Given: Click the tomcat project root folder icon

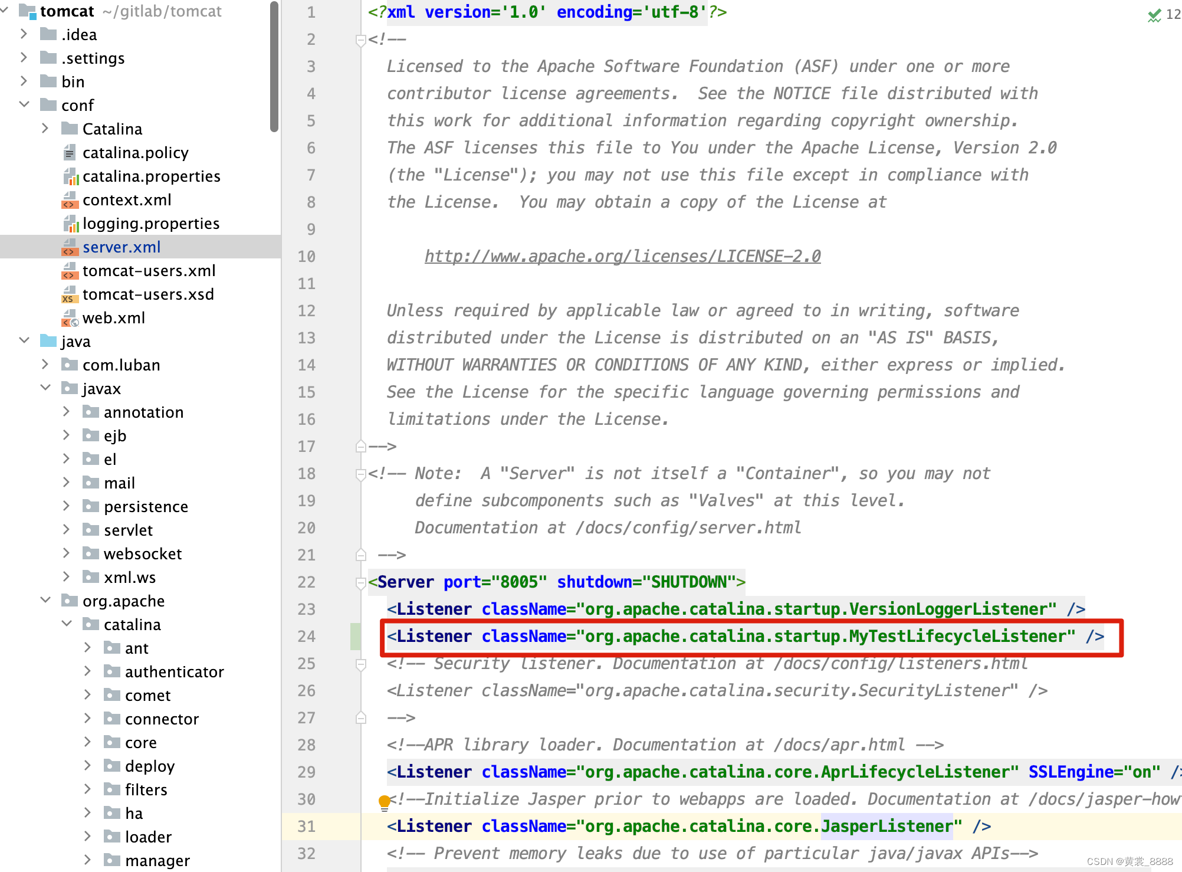Looking at the screenshot, I should click(x=27, y=11).
